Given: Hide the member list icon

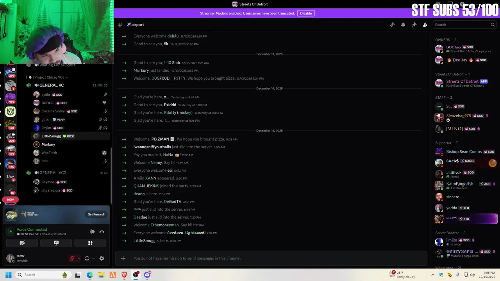Looking at the screenshot, I should pyautogui.click(x=425, y=25).
